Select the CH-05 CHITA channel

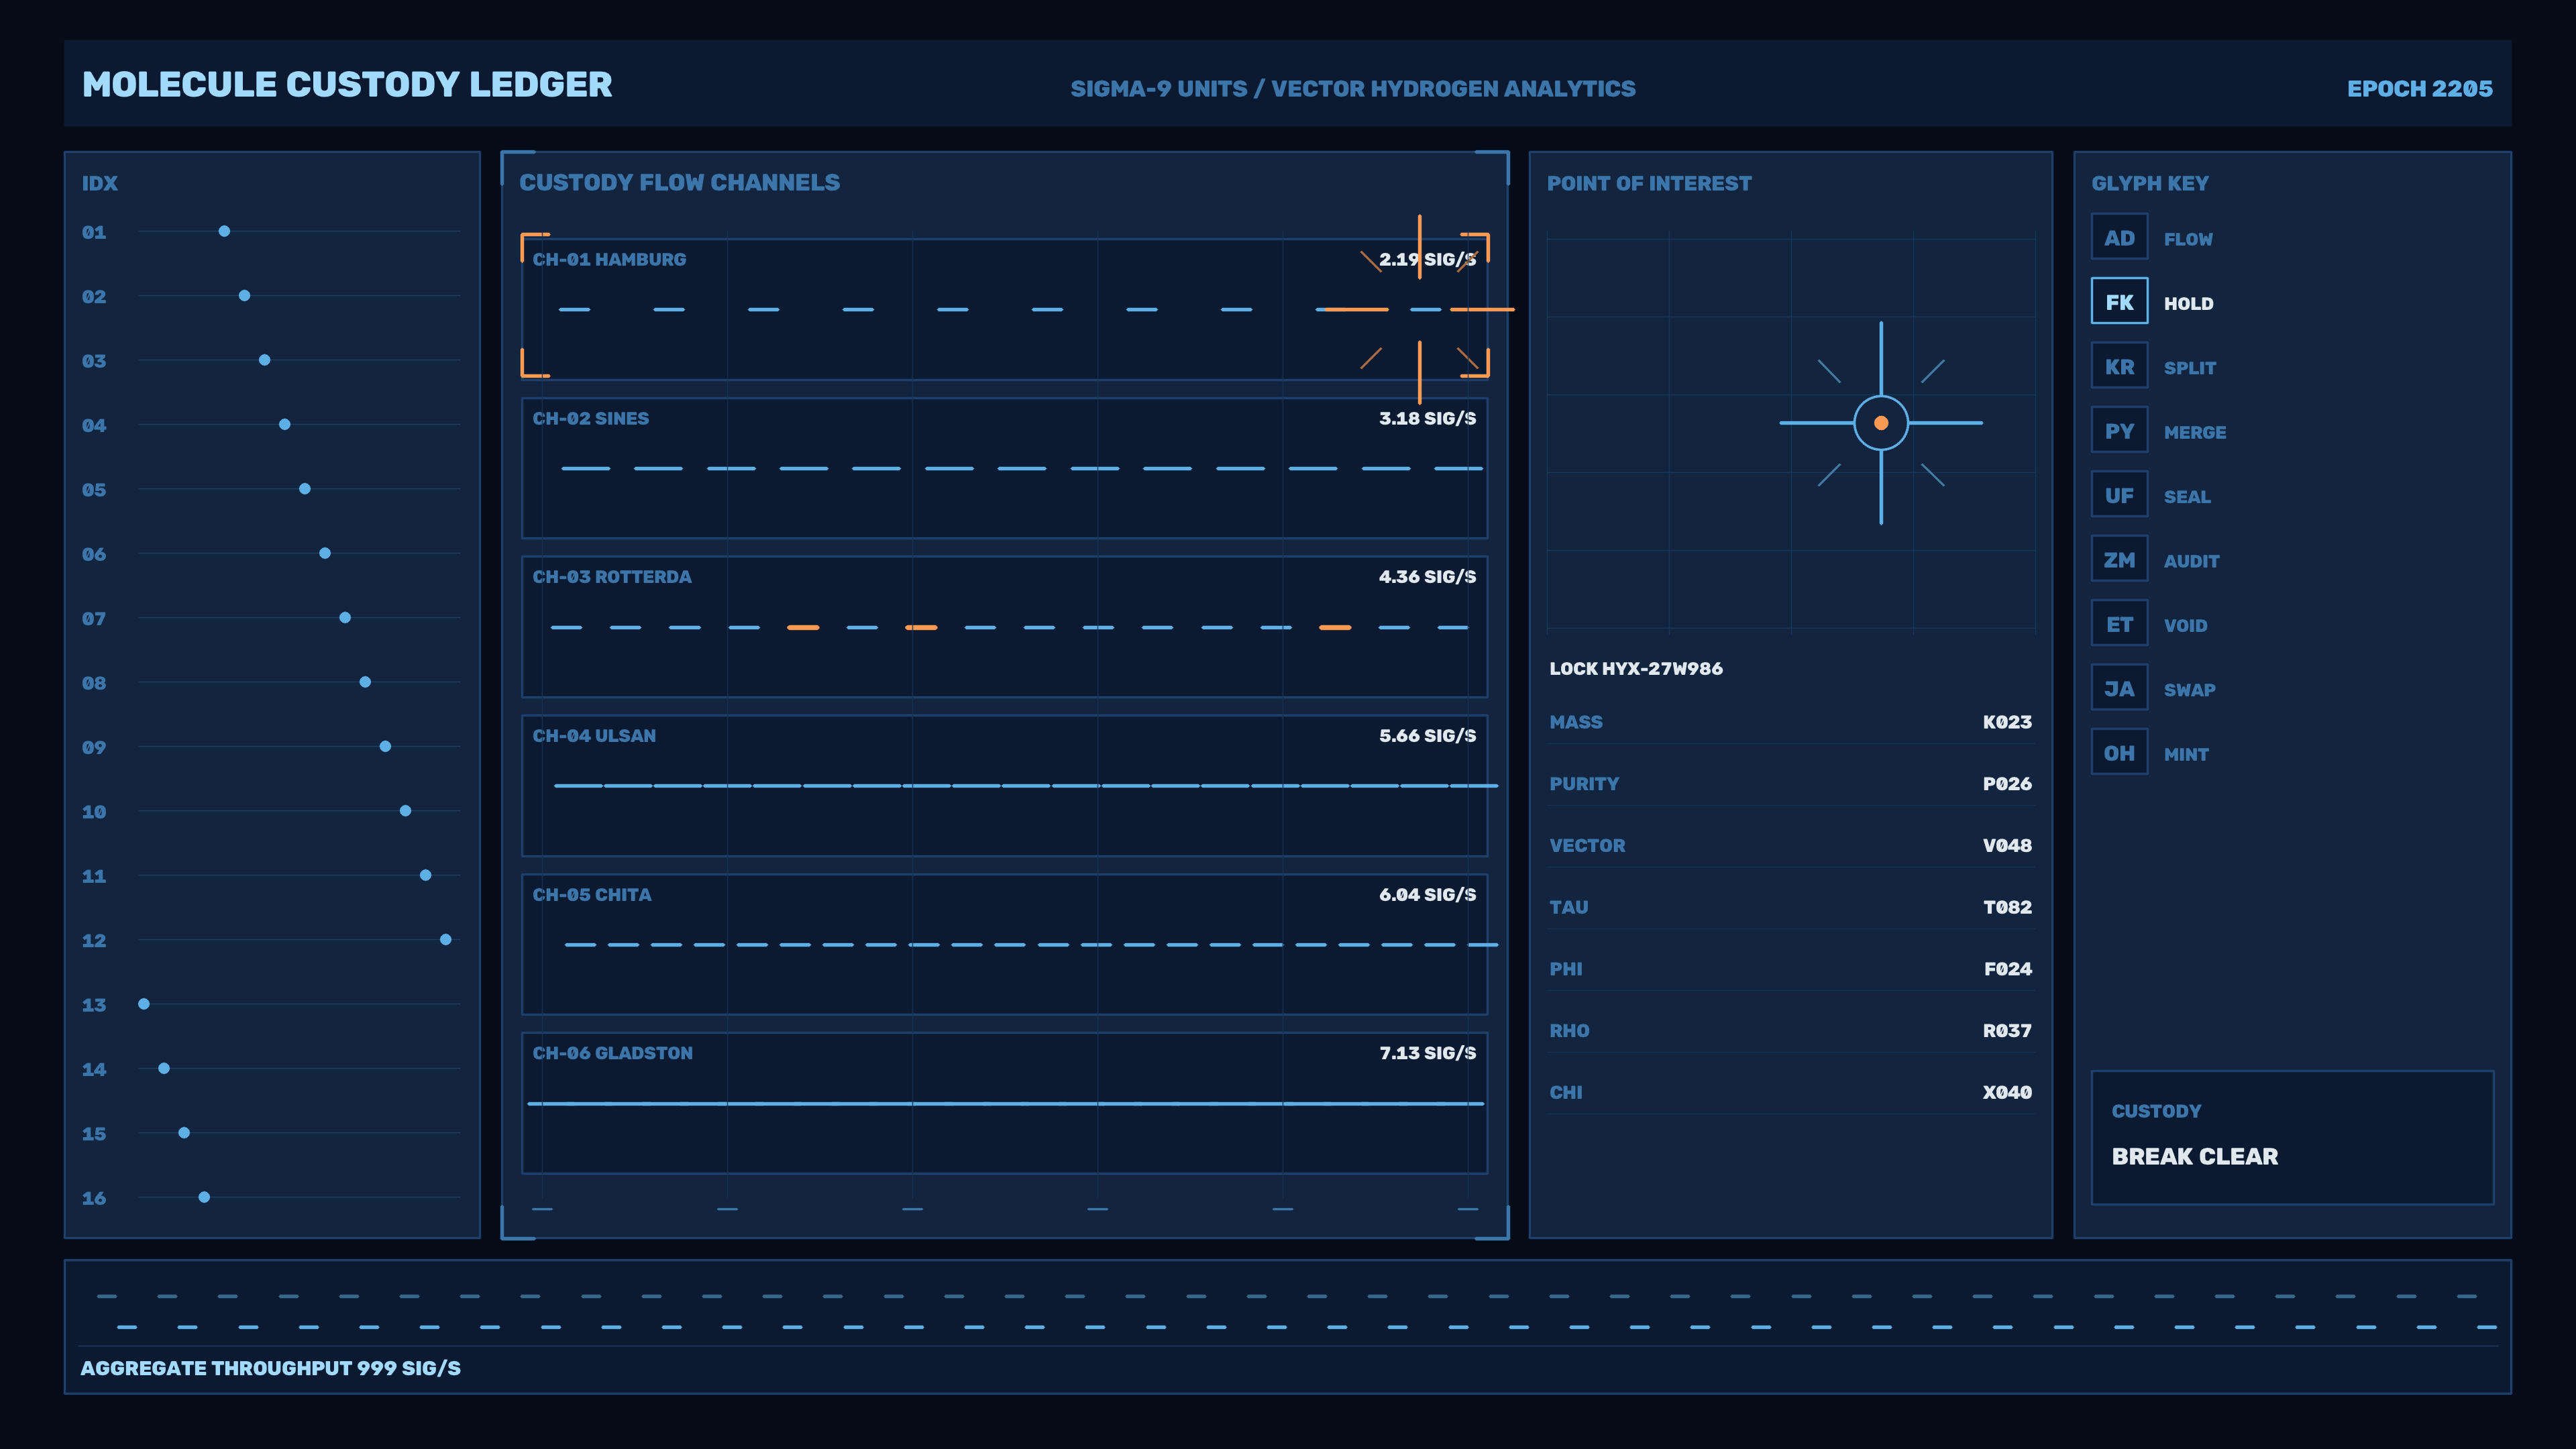coord(1004,944)
